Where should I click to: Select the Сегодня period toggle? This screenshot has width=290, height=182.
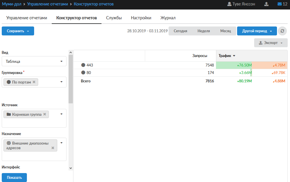point(180,31)
